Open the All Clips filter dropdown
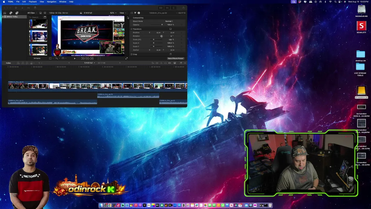 (32, 13)
